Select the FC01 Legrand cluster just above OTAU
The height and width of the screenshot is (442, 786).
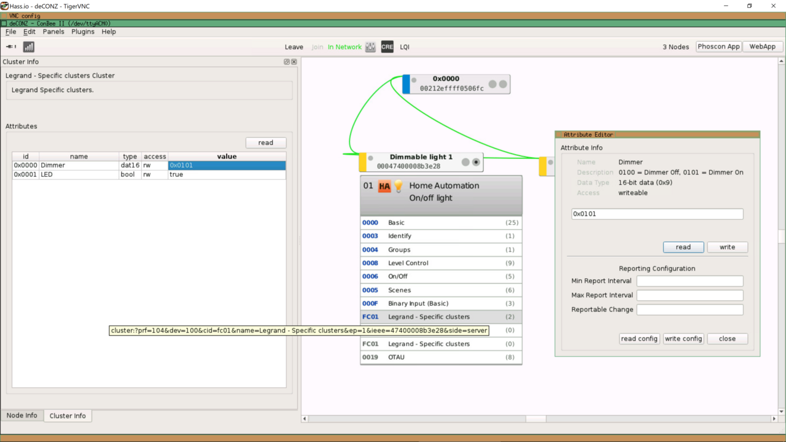tap(441, 344)
